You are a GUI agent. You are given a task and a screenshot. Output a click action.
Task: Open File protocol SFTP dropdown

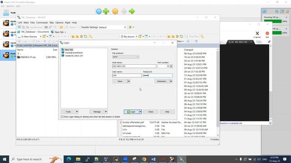click(x=125, y=57)
